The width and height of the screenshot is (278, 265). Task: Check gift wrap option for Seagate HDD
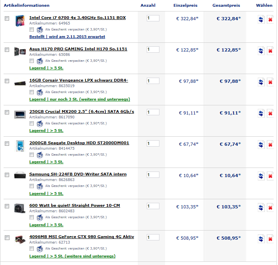pyautogui.click(x=32, y=155)
